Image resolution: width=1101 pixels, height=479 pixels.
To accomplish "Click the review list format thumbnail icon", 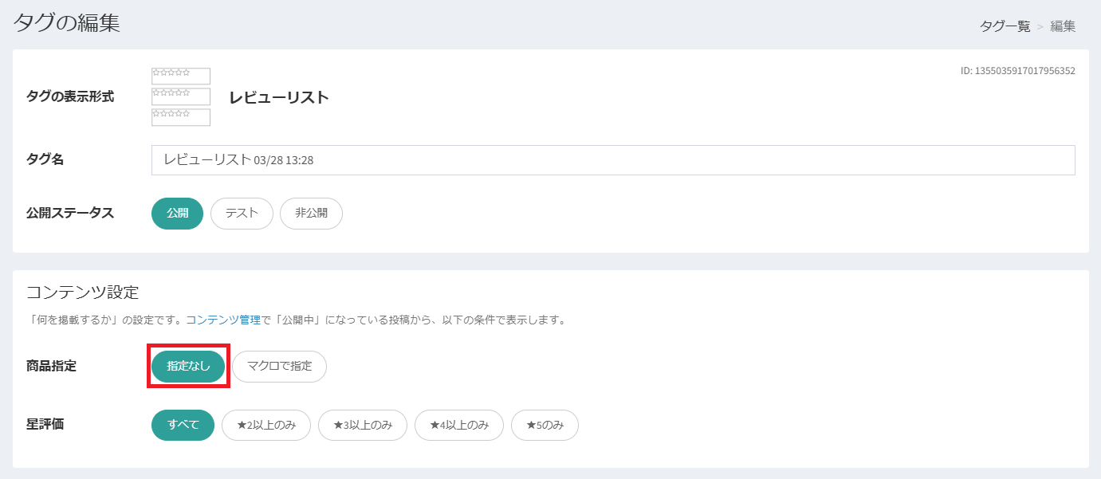I will coord(181,97).
